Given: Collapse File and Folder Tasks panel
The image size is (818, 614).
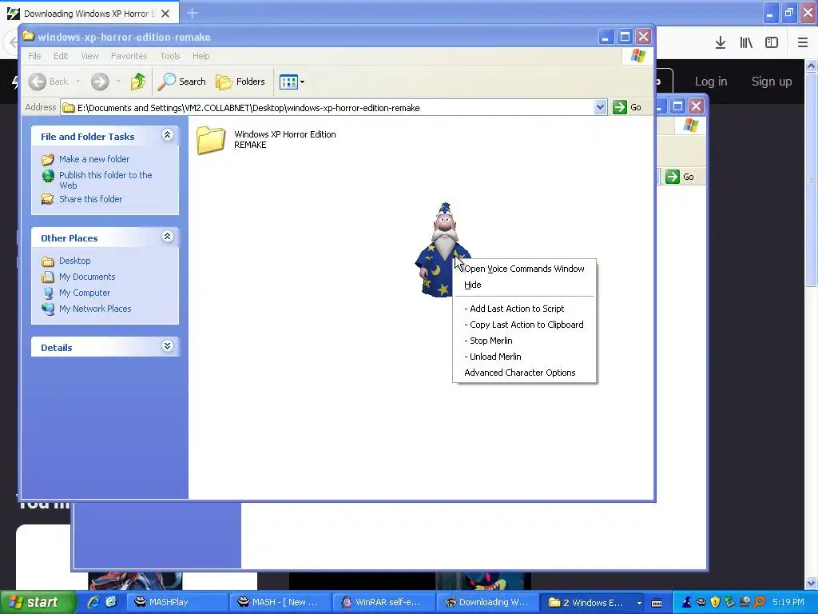Looking at the screenshot, I should click(x=167, y=135).
